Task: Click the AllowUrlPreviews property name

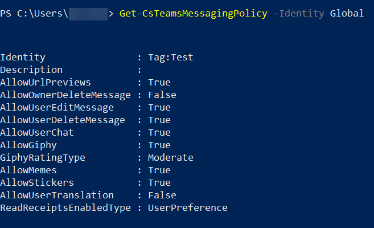Action: click(46, 83)
